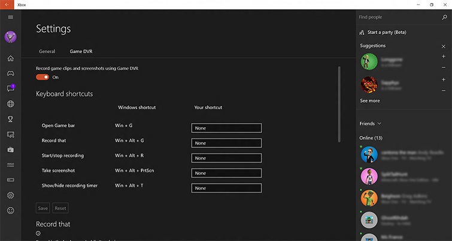Switch to the General tab
The width and height of the screenshot is (452, 241).
47,51
